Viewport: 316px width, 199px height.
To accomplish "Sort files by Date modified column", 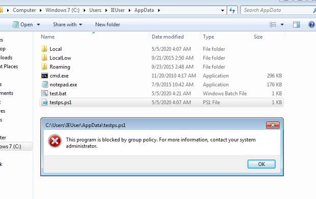I will (x=168, y=37).
